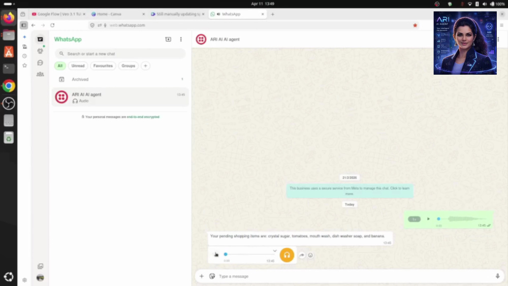Open the attach plus menu
508x286 pixels.
click(202, 276)
